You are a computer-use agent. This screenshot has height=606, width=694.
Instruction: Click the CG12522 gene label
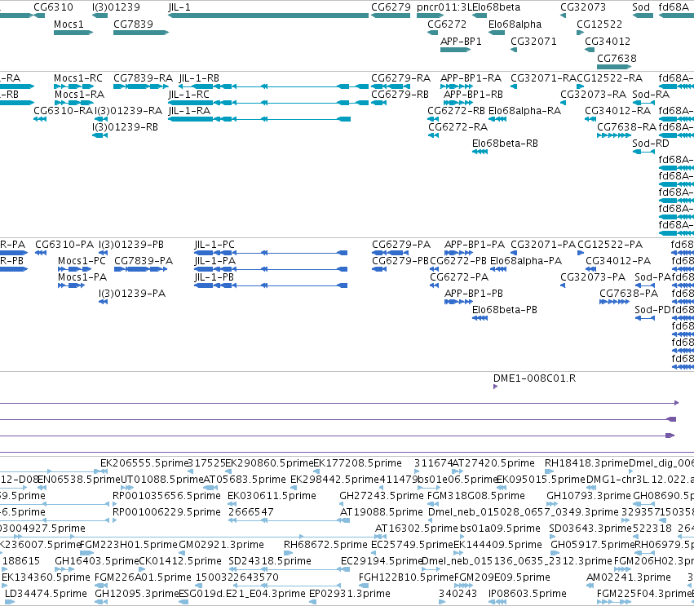[x=599, y=24]
